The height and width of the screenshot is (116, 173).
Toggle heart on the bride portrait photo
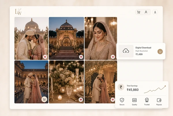[x=113, y=57]
